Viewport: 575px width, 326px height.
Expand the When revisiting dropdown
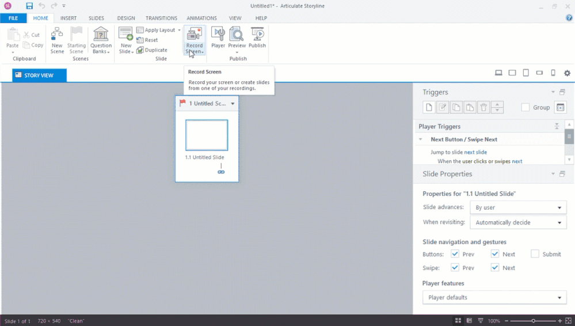coord(517,222)
